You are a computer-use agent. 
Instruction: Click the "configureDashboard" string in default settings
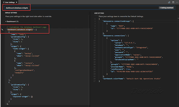coord(24,70)
